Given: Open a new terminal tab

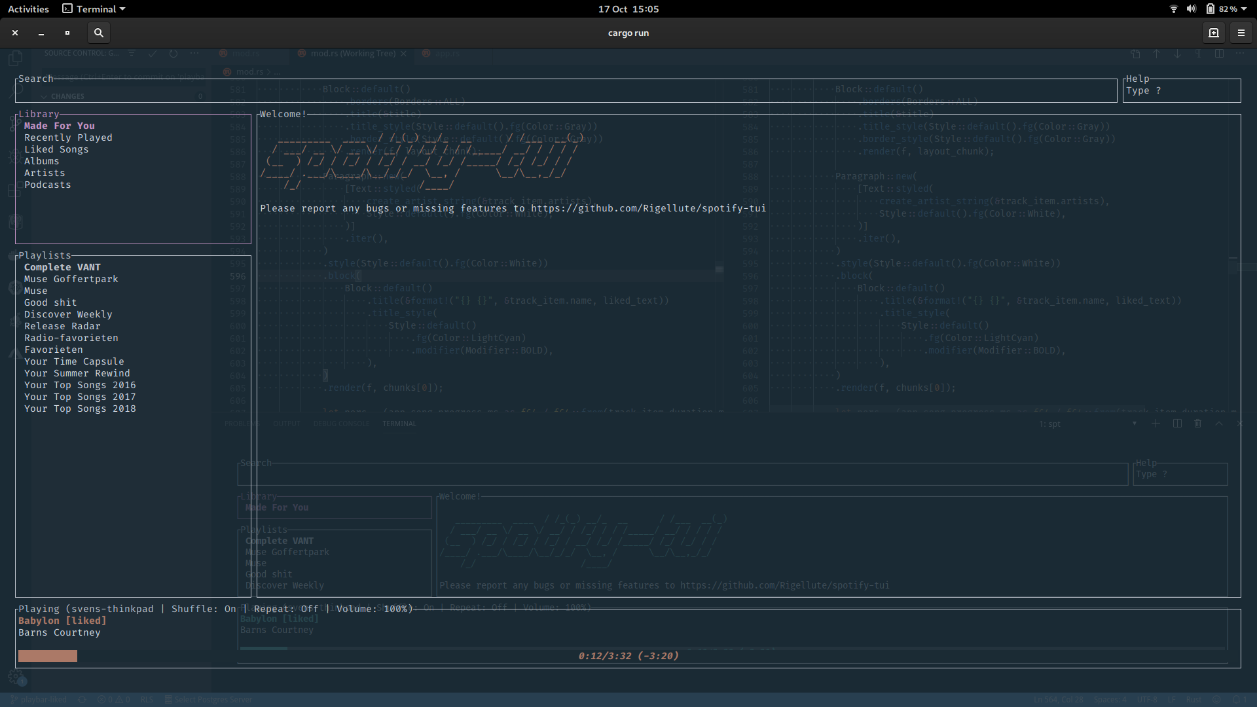Looking at the screenshot, I should point(1213,33).
